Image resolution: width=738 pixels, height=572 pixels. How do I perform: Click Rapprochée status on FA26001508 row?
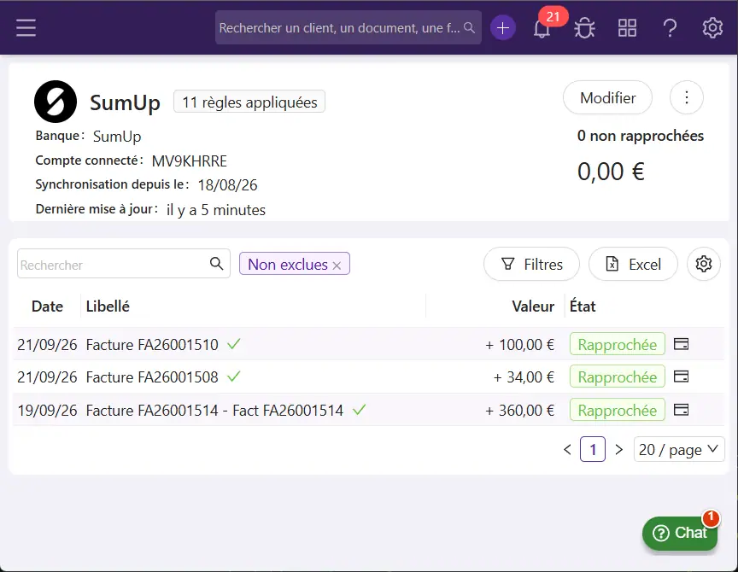(x=617, y=376)
